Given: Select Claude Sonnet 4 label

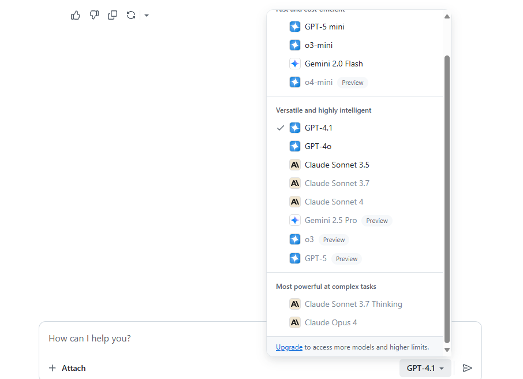Looking at the screenshot, I should pos(334,202).
